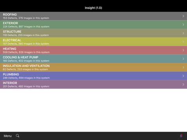Click the '160 Defects, 402 Images' subtitle

26,61
